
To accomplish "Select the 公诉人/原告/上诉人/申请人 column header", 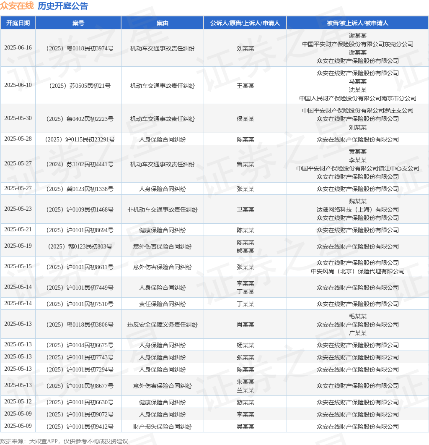I will point(245,23).
